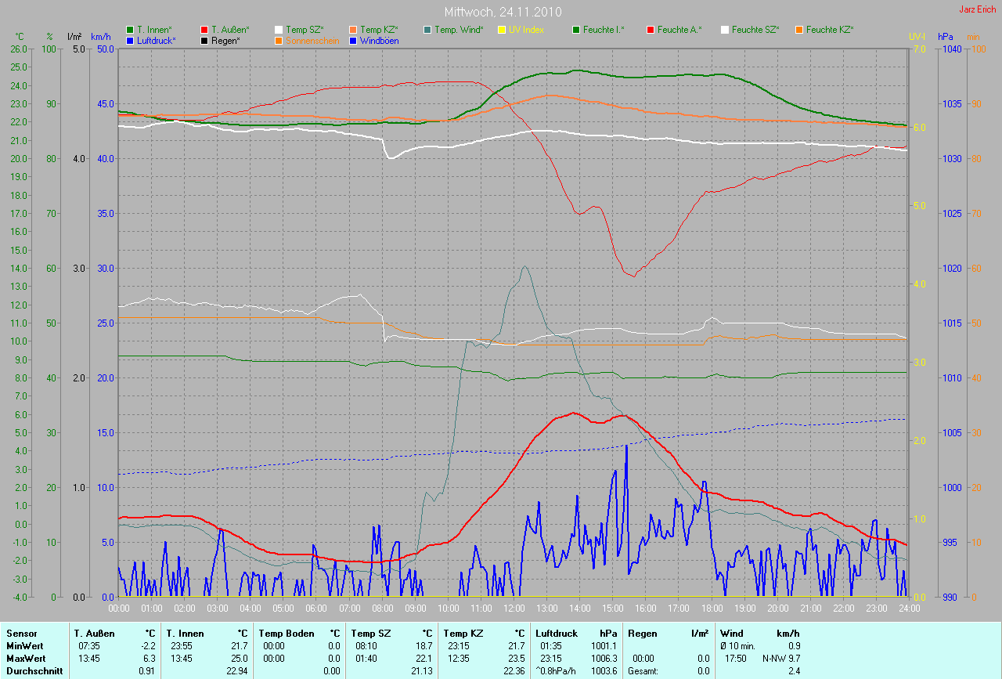The width and height of the screenshot is (1002, 679).
Task: Click the 'MinWert' row label
Action: (23, 646)
